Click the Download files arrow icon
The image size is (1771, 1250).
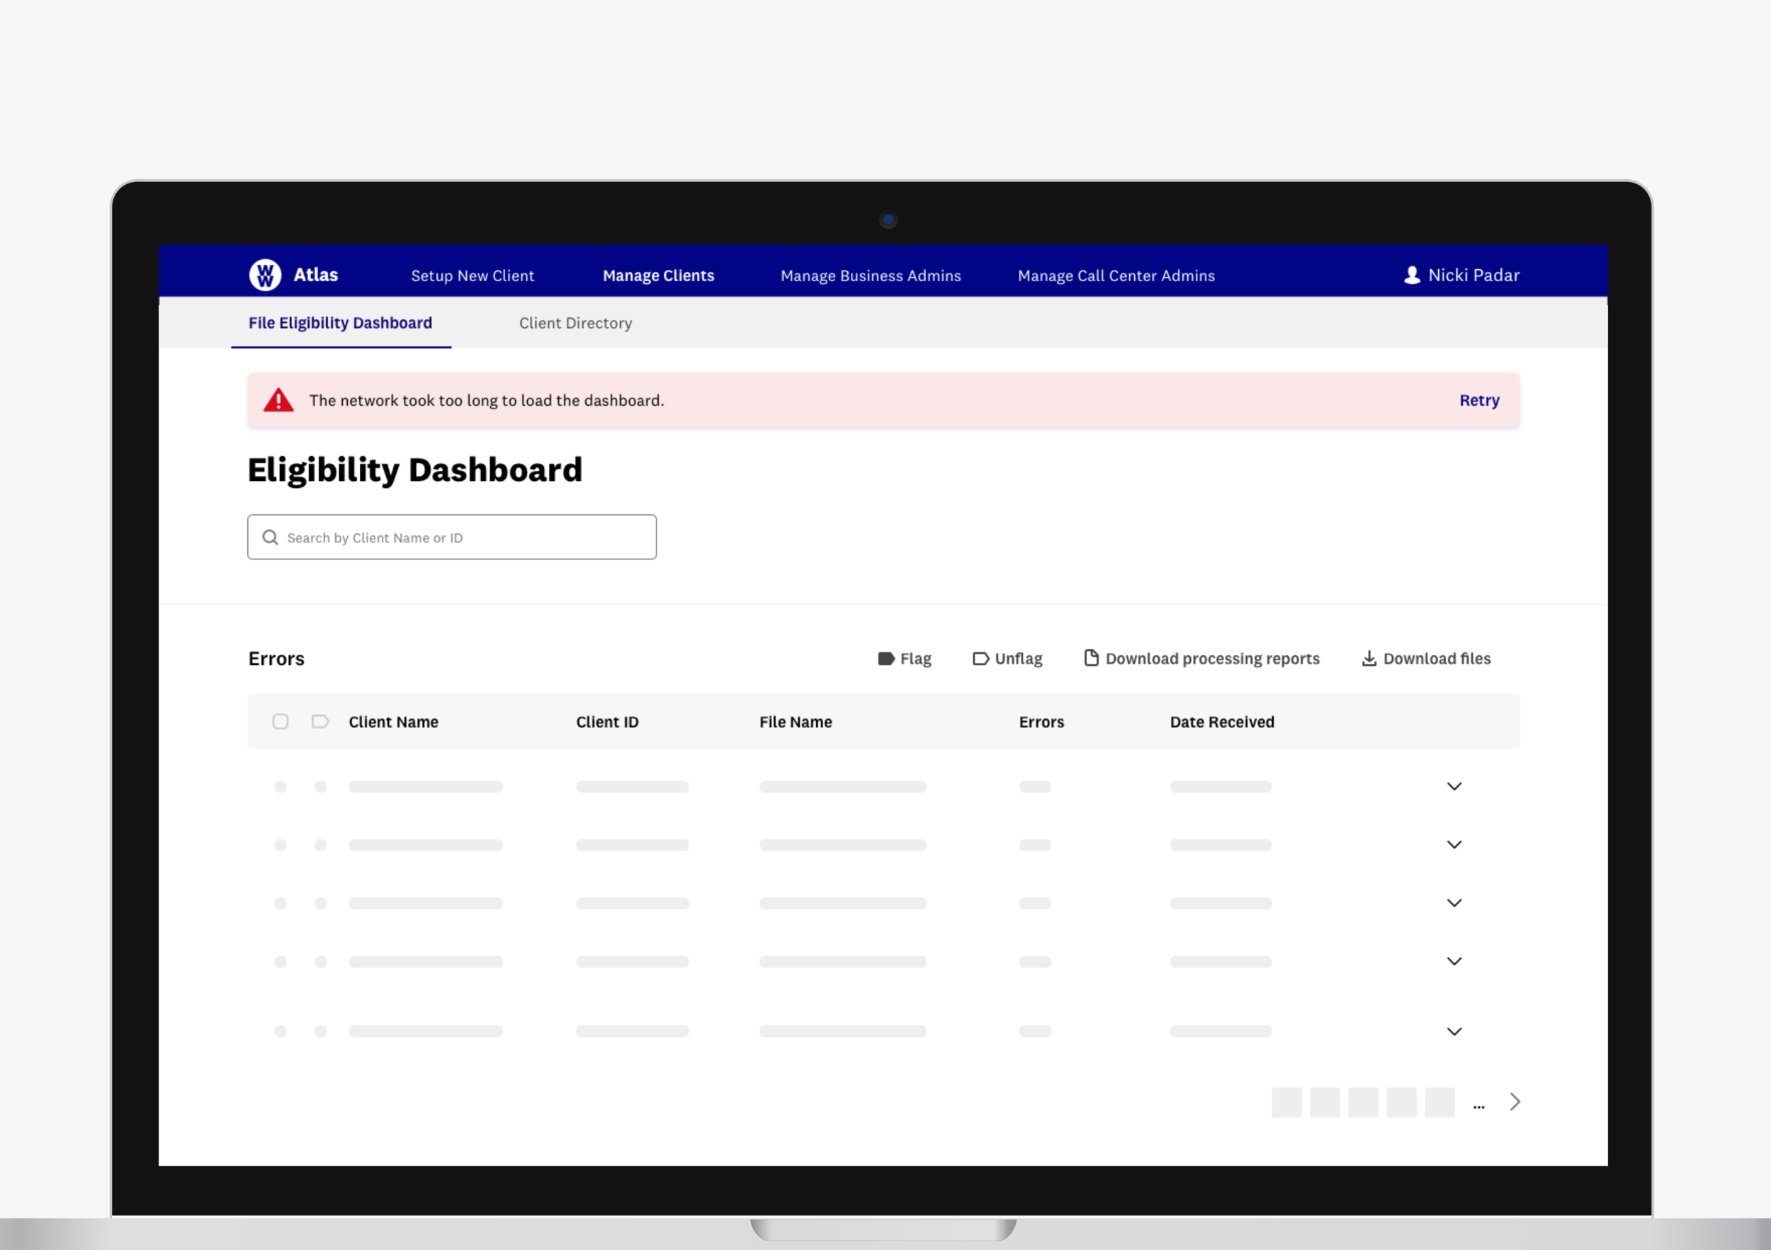click(1369, 658)
